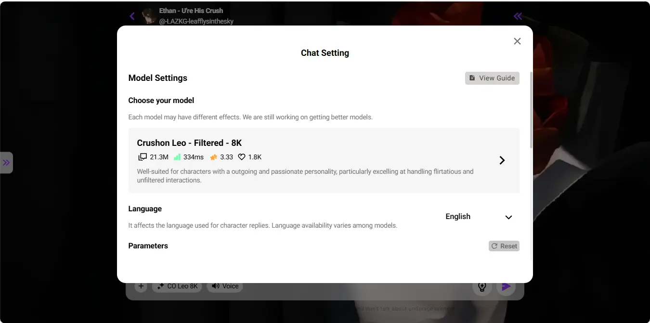Viewport: 650px width, 323px height.
Task: Click the plus button in the chat bar
Action: pos(141,286)
